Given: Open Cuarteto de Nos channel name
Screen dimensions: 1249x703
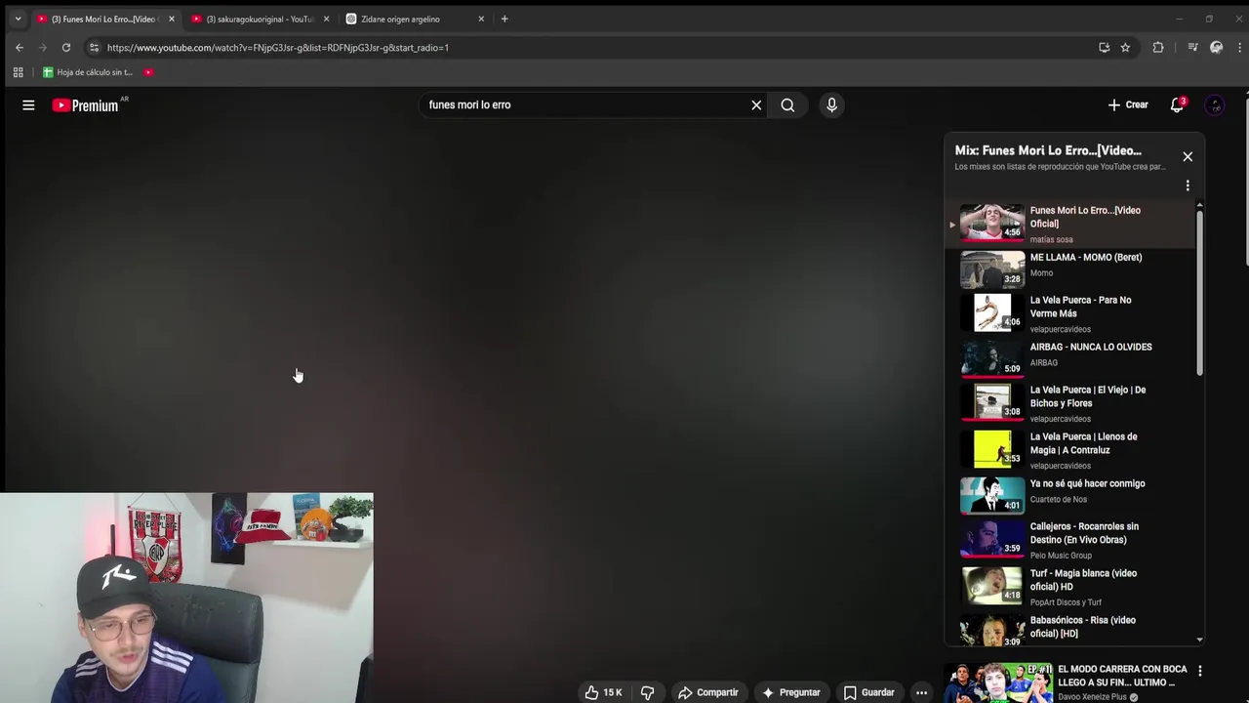Looking at the screenshot, I should (1058, 499).
